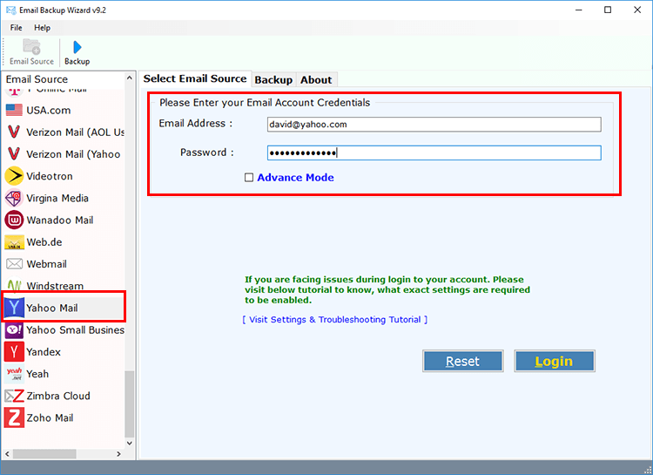Select the Zoho Mail entry text
This screenshot has height=475, width=653.
coord(50,417)
